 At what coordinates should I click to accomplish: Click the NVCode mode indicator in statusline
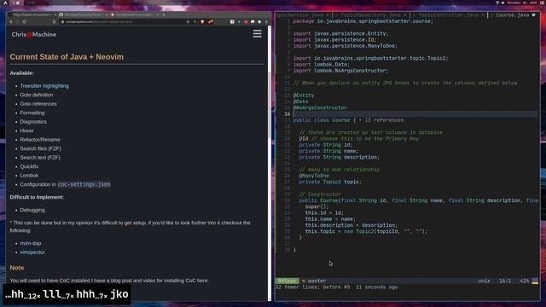point(288,281)
